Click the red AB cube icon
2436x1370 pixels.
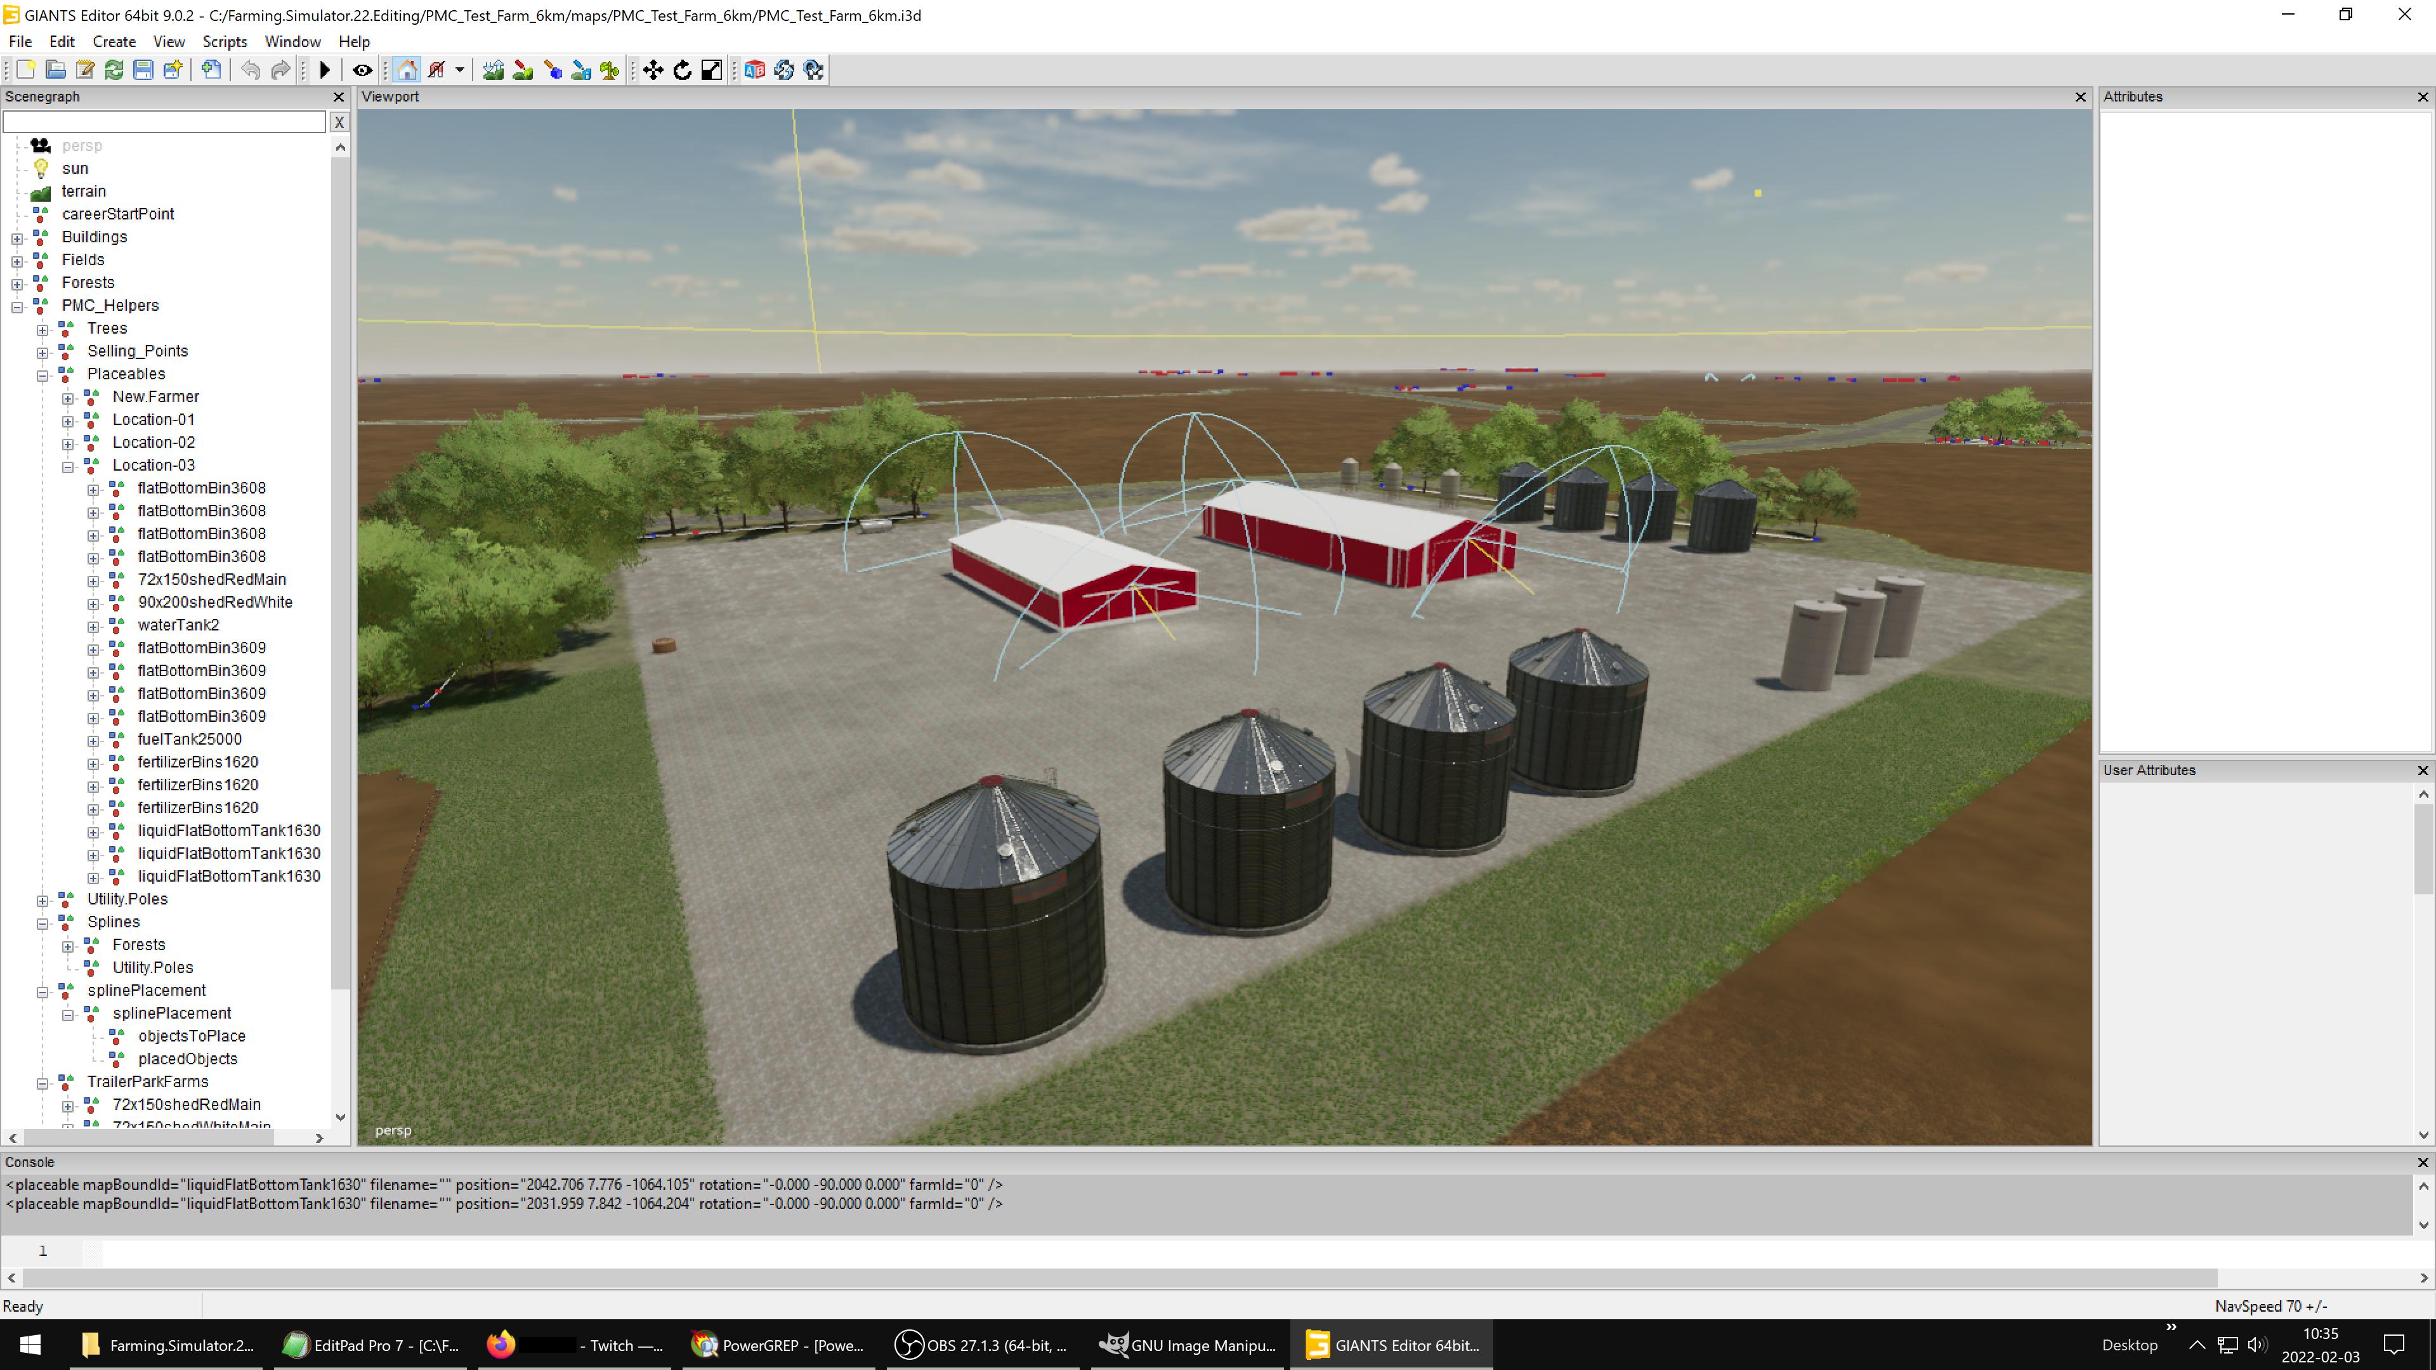pos(755,70)
